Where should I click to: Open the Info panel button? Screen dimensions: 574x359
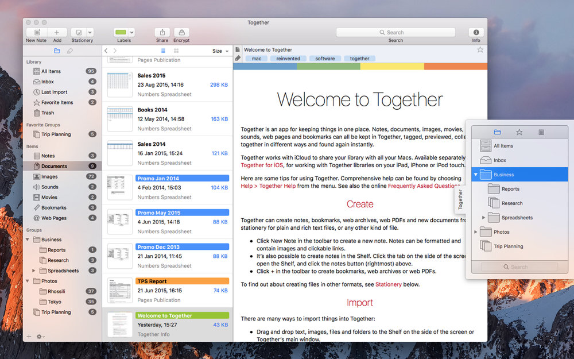coord(476,33)
